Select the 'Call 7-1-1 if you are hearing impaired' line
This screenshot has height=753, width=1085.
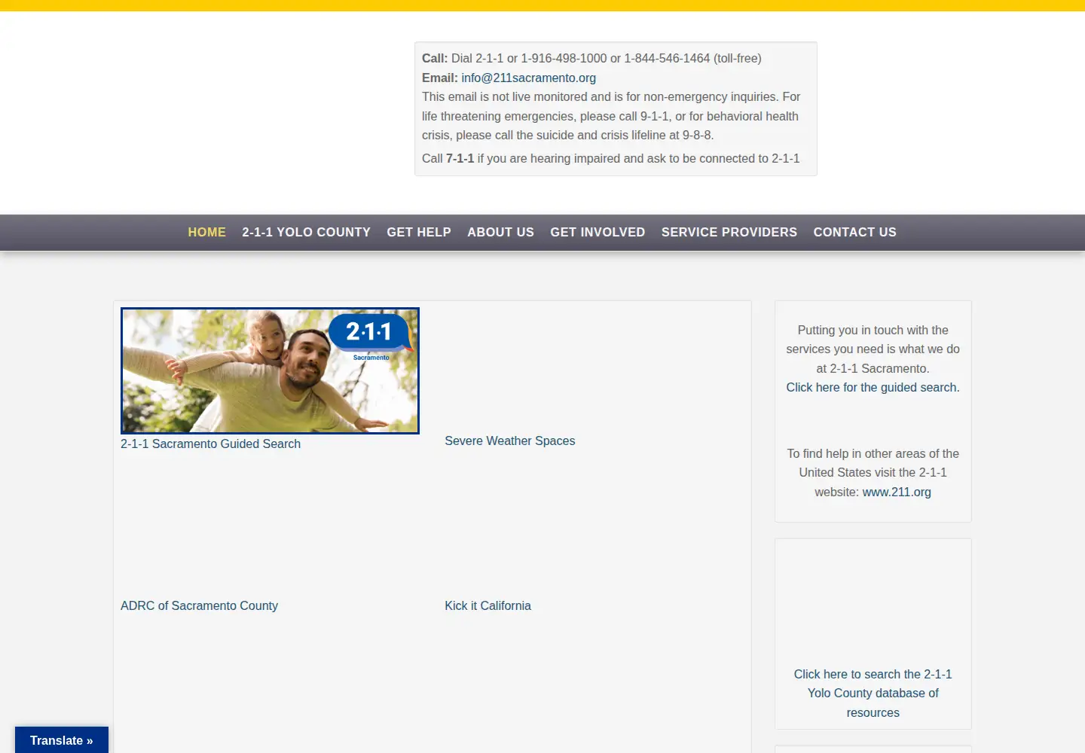coord(610,158)
